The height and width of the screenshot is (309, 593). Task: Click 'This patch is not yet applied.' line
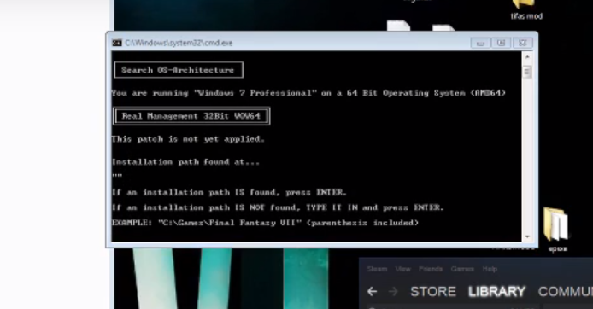pyautogui.click(x=188, y=139)
